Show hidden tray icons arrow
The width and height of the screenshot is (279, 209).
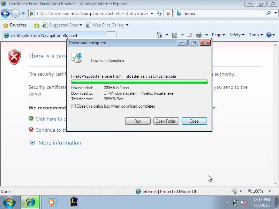227,202
